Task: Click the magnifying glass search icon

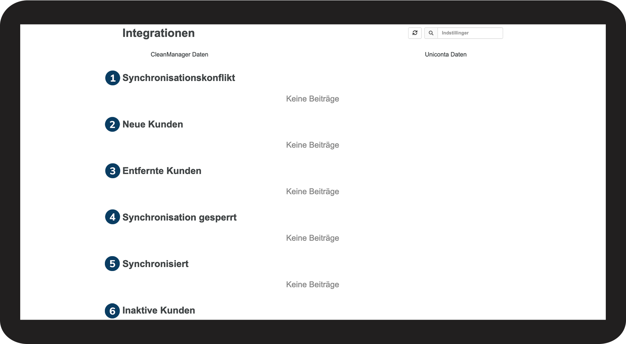Action: tap(431, 33)
